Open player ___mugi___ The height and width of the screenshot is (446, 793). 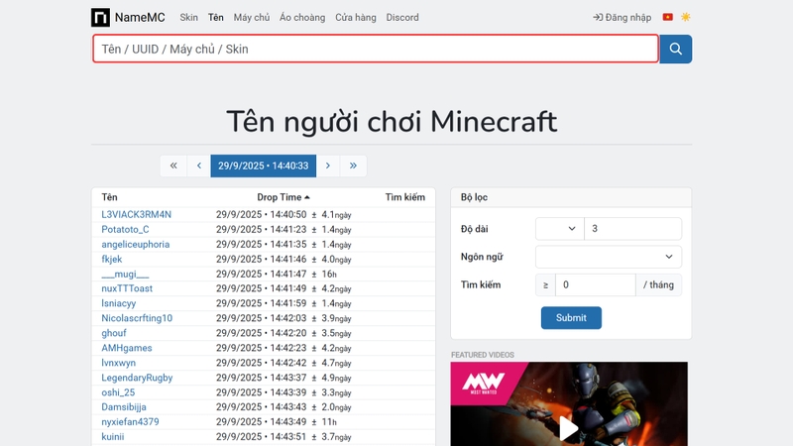pos(125,275)
